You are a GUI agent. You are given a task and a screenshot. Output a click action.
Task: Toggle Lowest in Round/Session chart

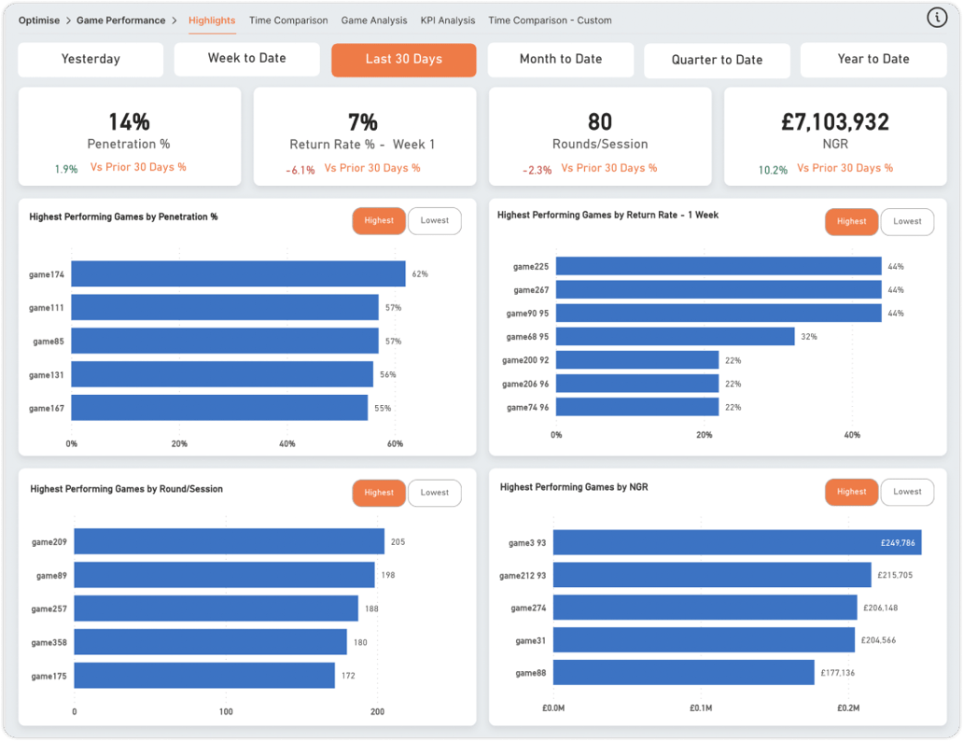coord(435,493)
